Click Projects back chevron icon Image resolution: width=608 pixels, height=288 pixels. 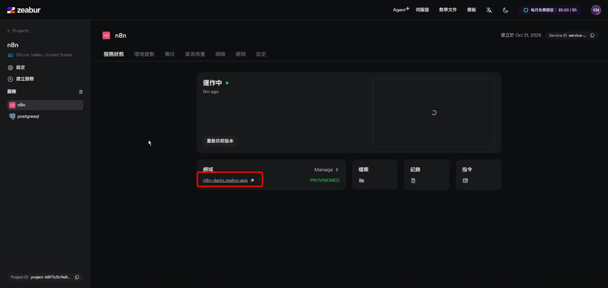(x=8, y=31)
